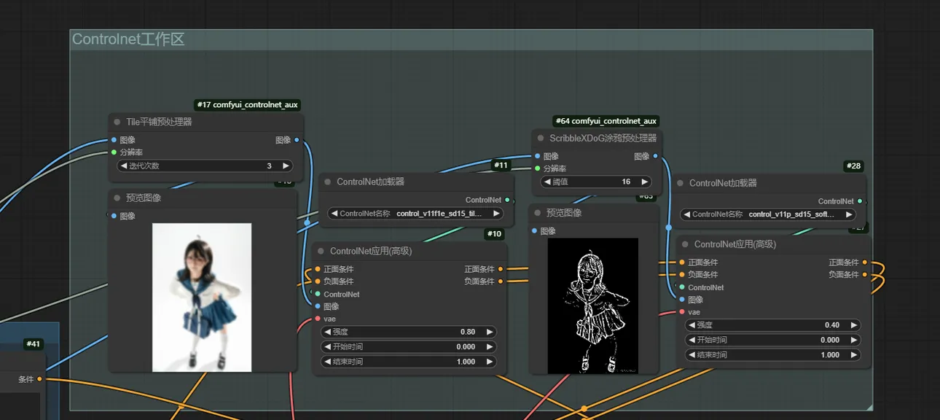This screenshot has width=940, height=420.
Task: Click the 图像 output port of ScribbleXDoG涂鸦预处理器
Action: point(655,156)
